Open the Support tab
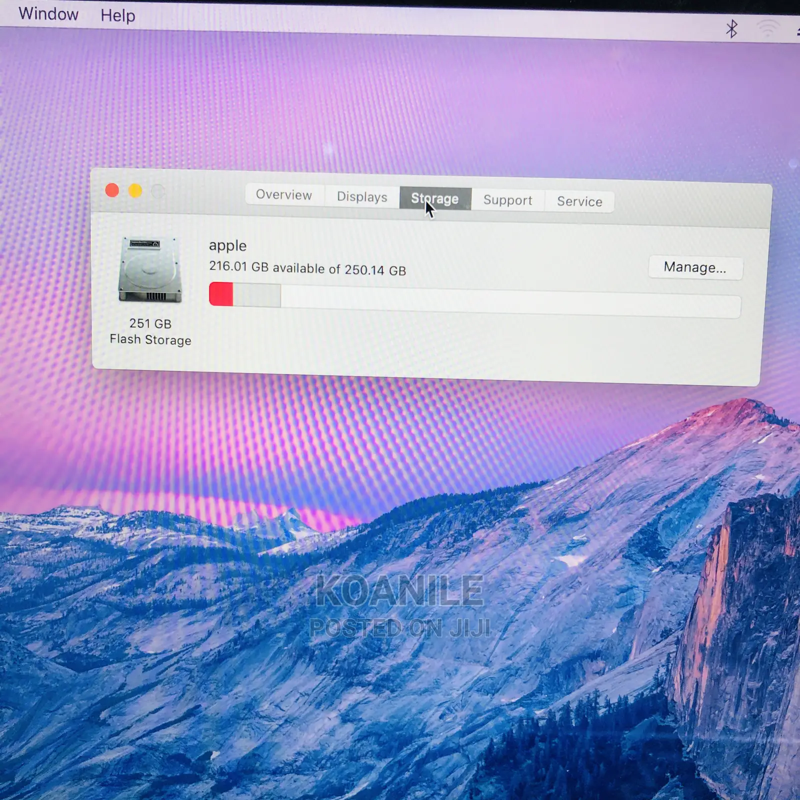800x800 pixels. click(x=507, y=200)
